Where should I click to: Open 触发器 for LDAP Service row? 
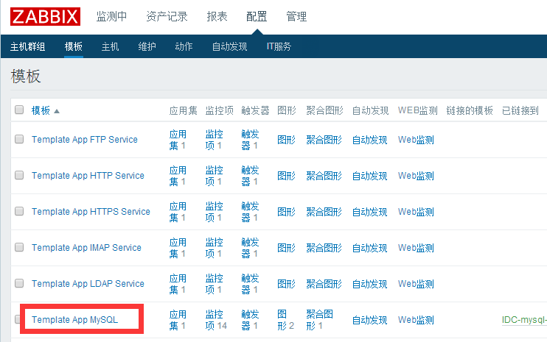[250, 284]
